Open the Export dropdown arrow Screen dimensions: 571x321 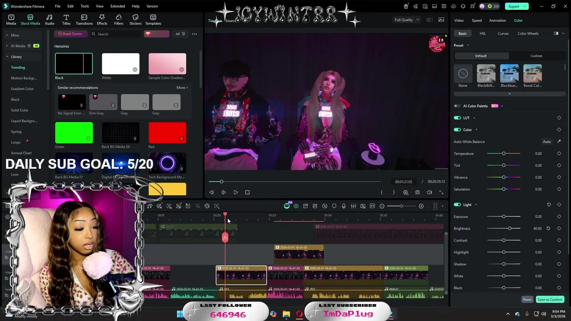525,6
